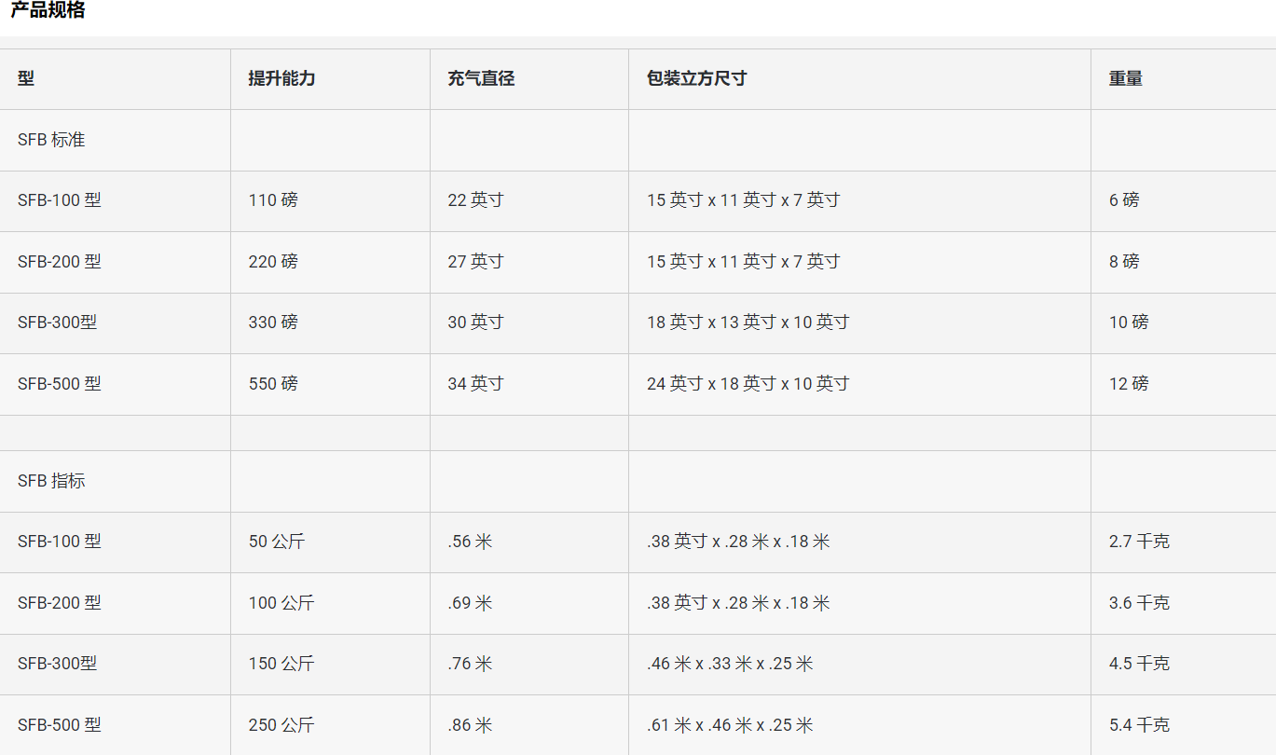Image resolution: width=1276 pixels, height=755 pixels.
Task: Select the .46 米 x .33 米 x .25 米 cell
Action: tap(730, 664)
